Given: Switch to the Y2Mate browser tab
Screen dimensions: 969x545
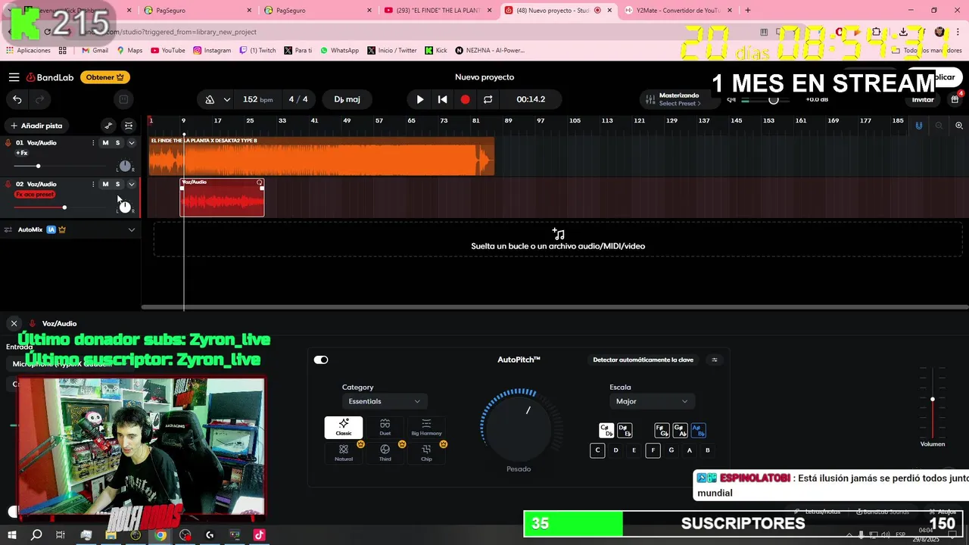Looking at the screenshot, I should click(678, 11).
